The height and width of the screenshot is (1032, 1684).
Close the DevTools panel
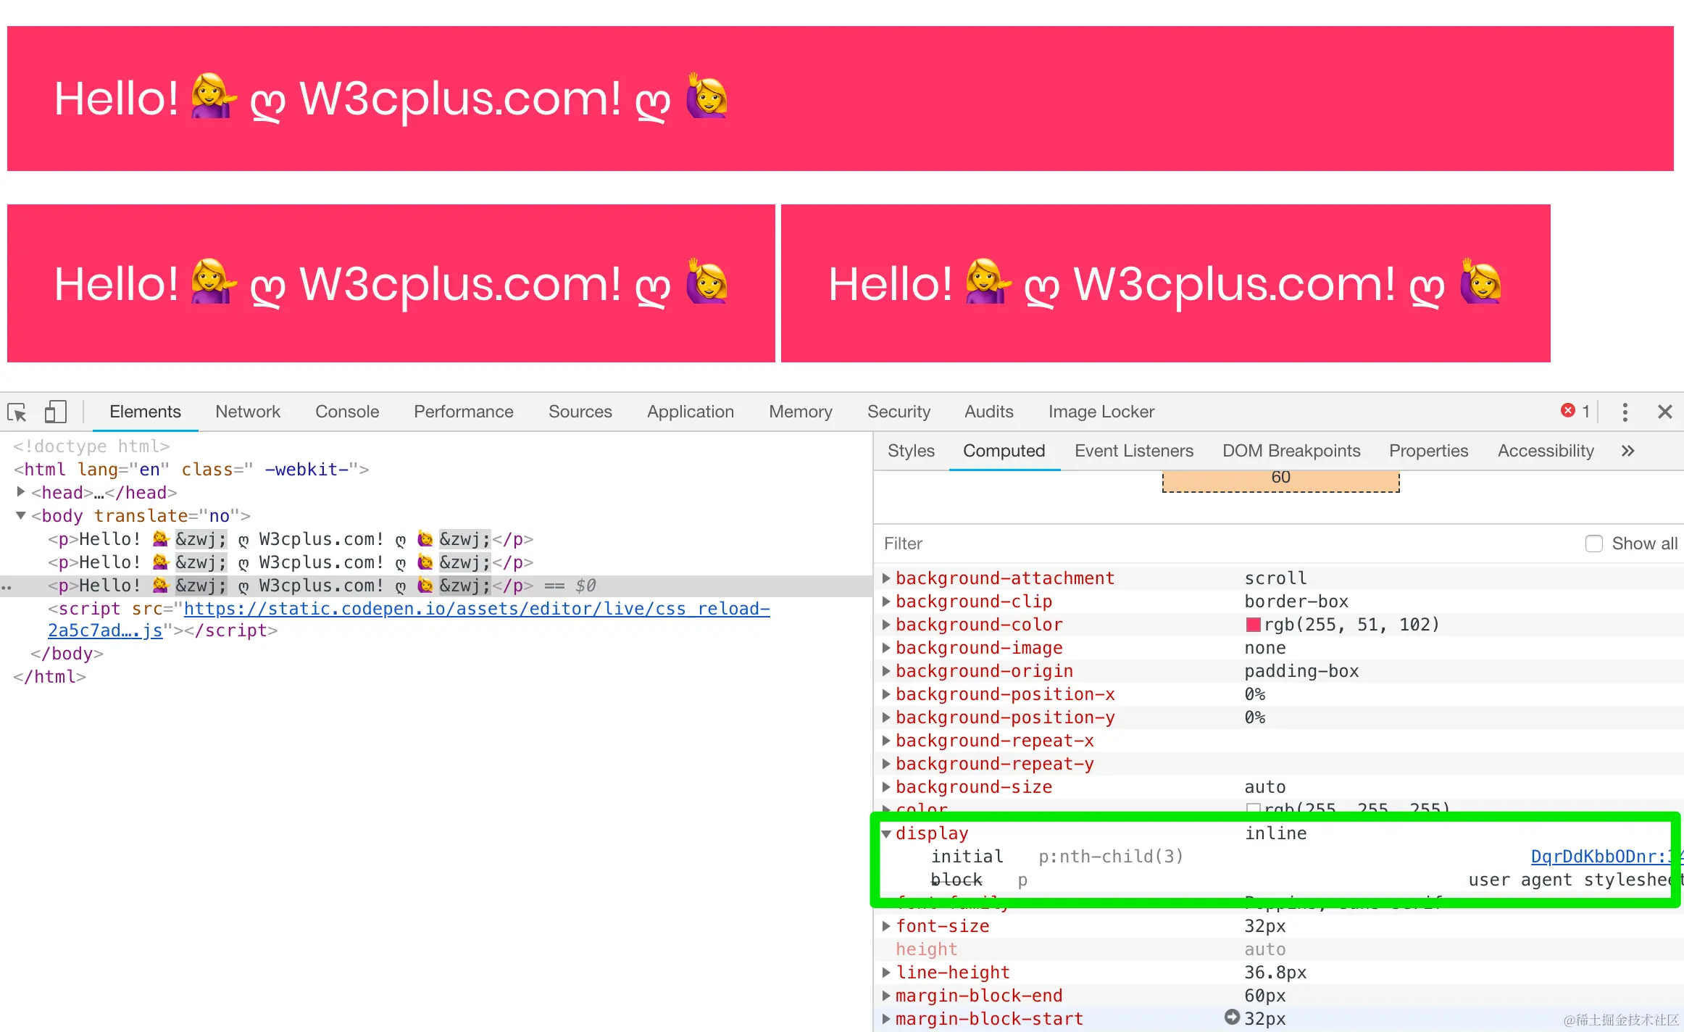[x=1664, y=412]
